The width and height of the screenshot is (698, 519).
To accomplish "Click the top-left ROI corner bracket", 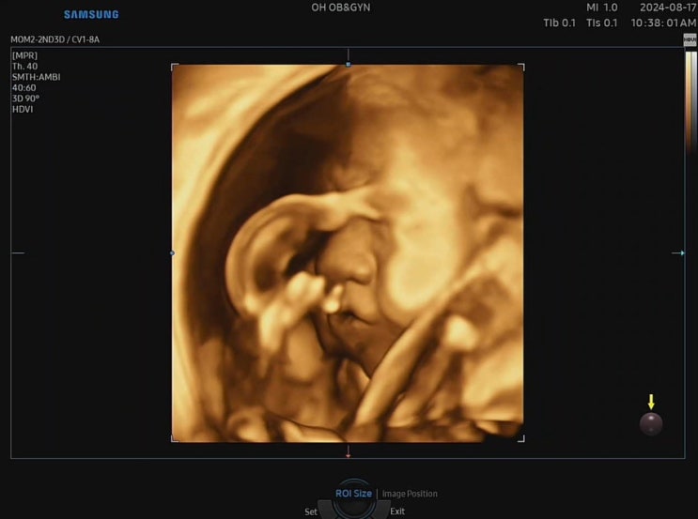I will (175, 67).
